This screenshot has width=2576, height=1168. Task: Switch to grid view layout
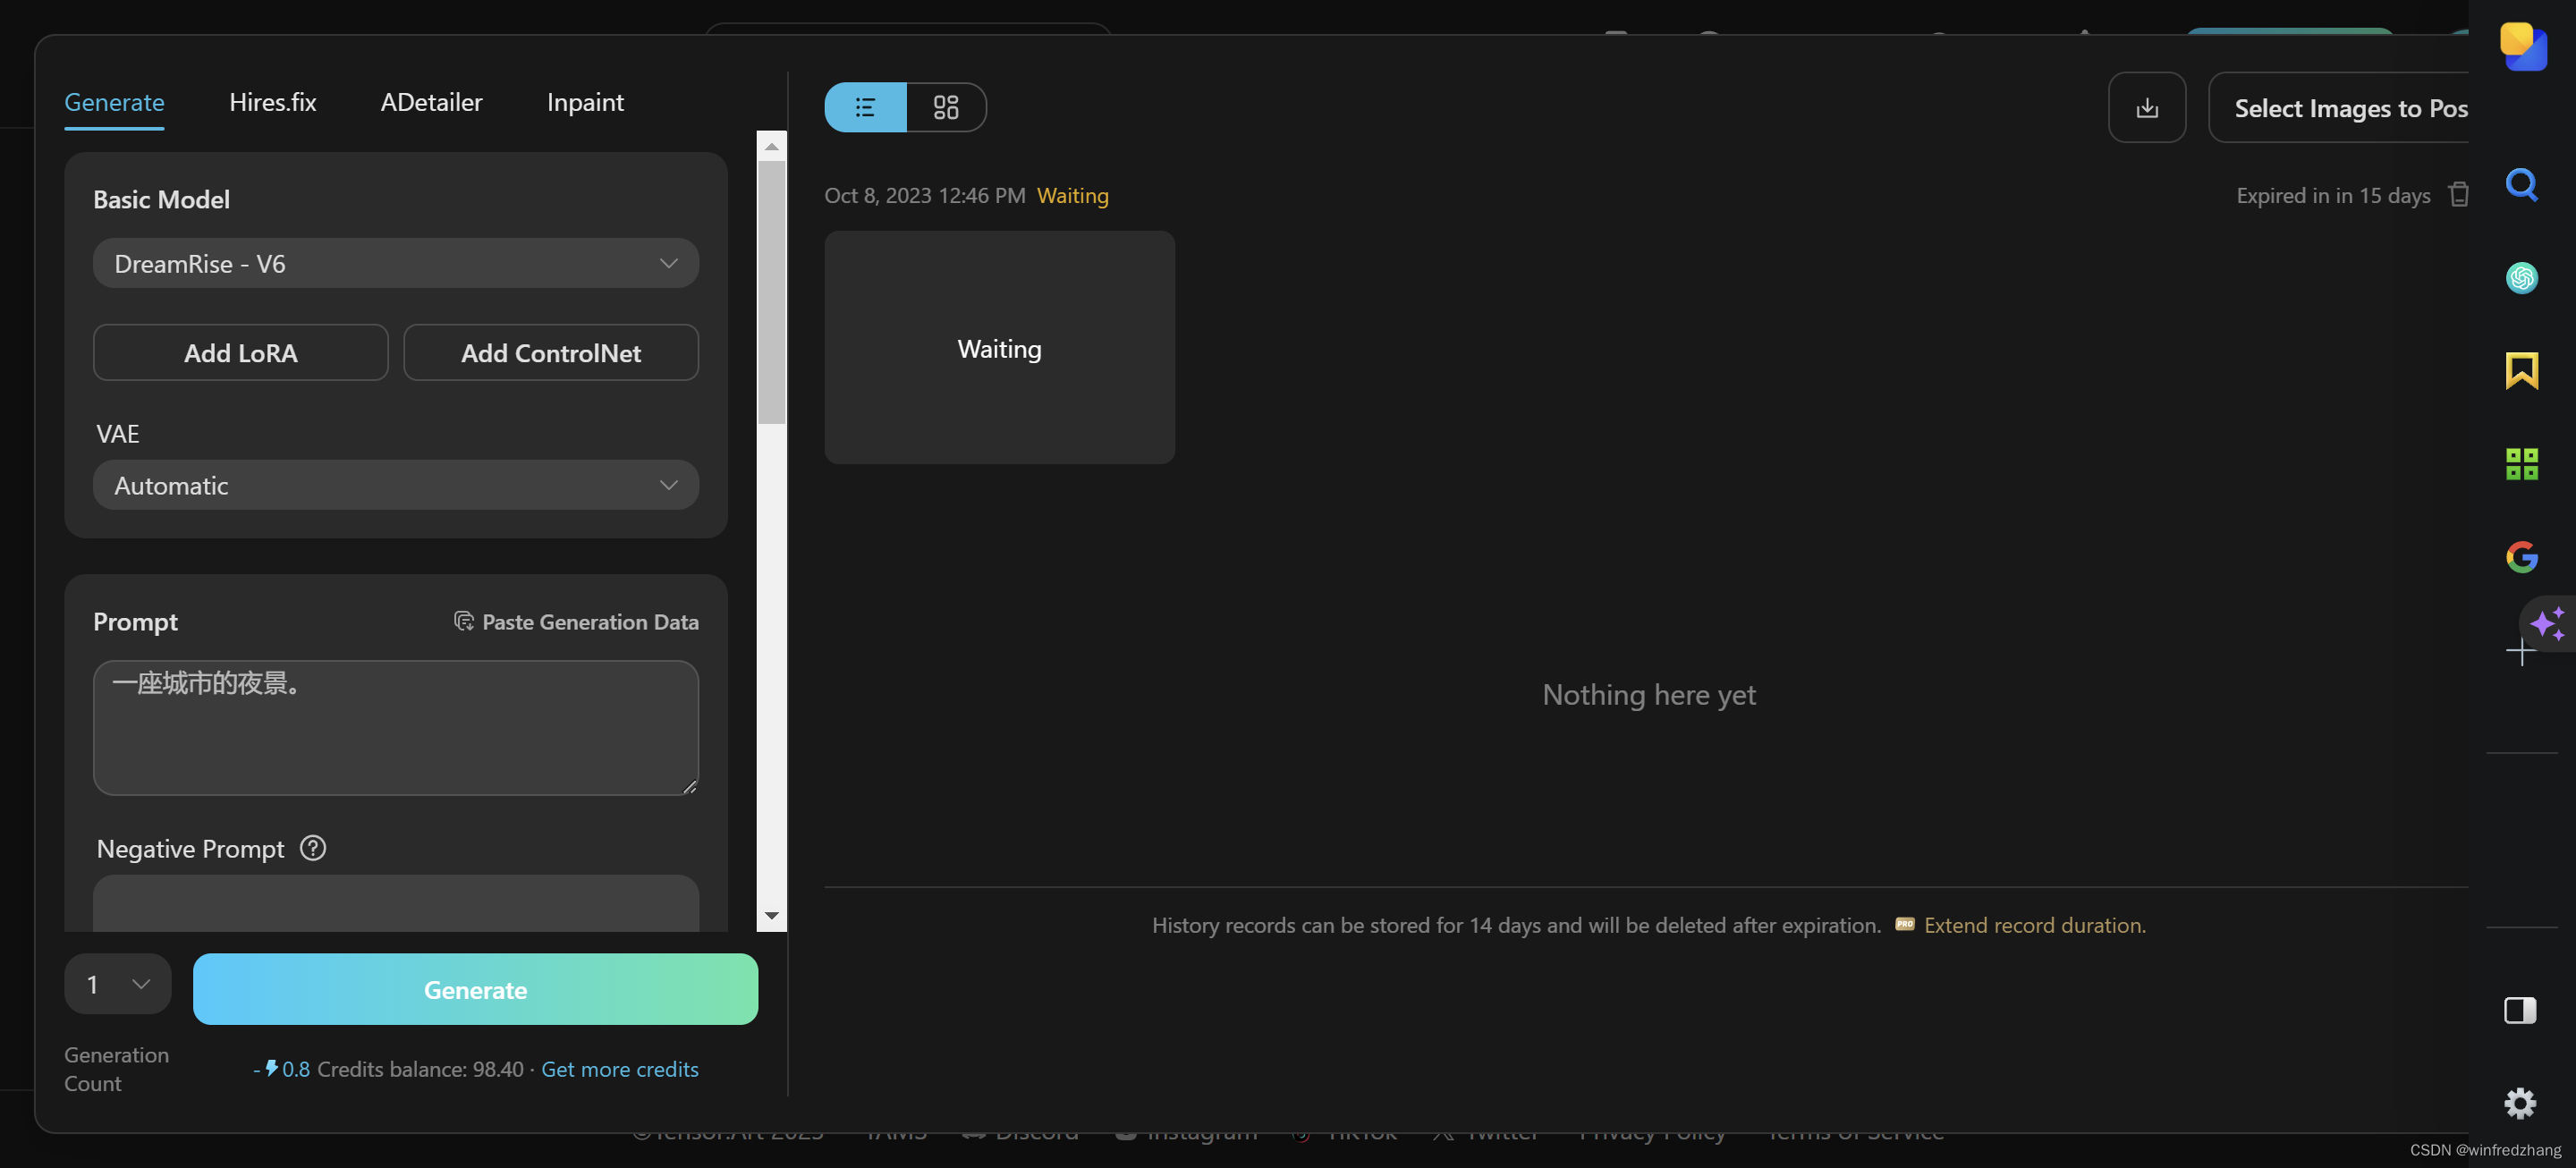pyautogui.click(x=945, y=107)
